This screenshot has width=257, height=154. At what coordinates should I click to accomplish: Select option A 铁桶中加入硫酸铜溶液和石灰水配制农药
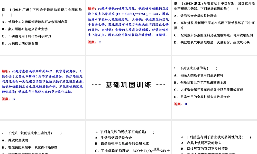(35, 22)
